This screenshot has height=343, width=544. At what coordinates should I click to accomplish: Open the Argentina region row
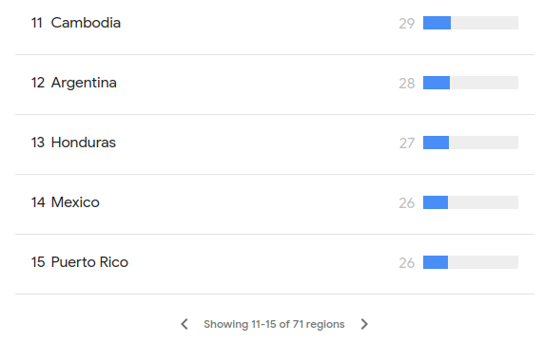pos(275,83)
